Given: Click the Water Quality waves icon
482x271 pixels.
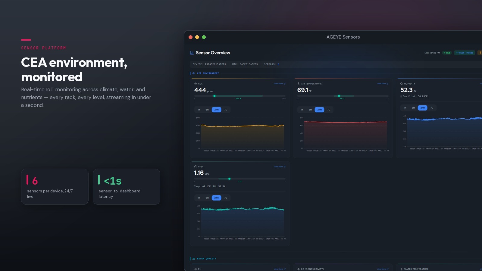Looking at the screenshot, I should point(194,259).
